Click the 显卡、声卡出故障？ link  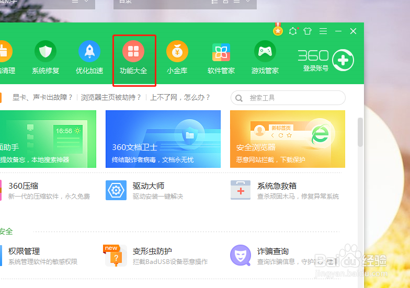click(x=43, y=97)
